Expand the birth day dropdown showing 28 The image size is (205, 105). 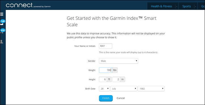pyautogui.click(x=104, y=89)
